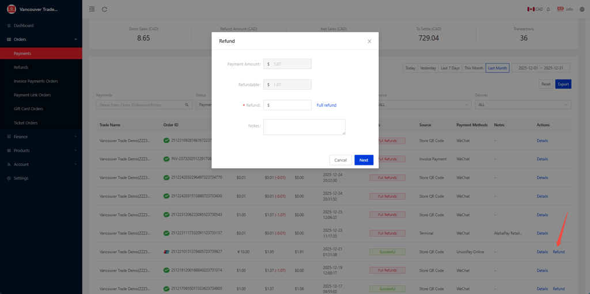Screen dimensions: 590x294
Task: Select the Today date filter
Action: pos(410,68)
